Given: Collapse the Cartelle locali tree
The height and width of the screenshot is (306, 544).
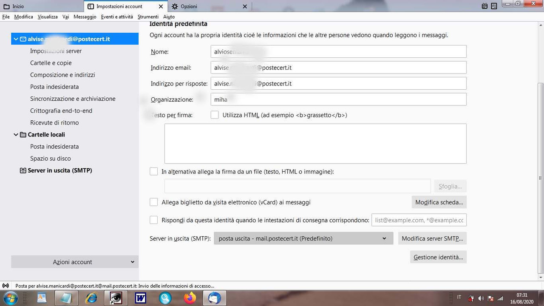Looking at the screenshot, I should point(16,135).
